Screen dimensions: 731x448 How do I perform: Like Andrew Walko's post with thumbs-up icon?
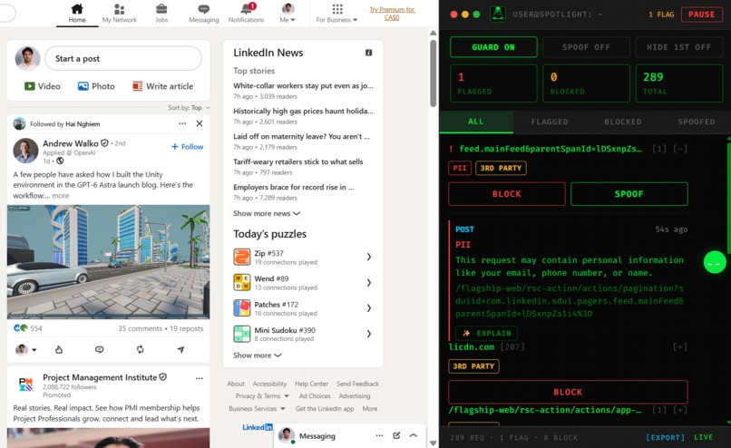59,349
